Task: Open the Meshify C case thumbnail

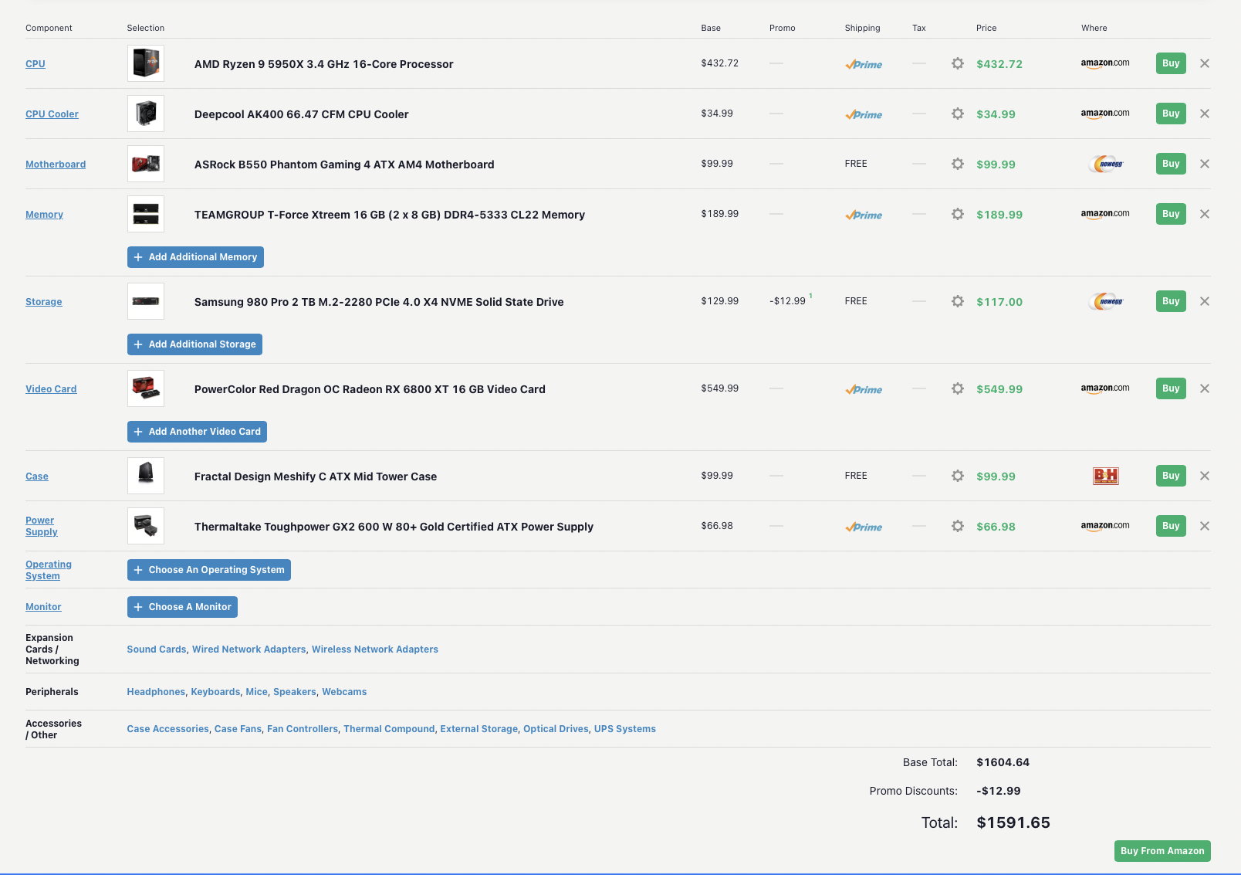Action: [x=146, y=476]
